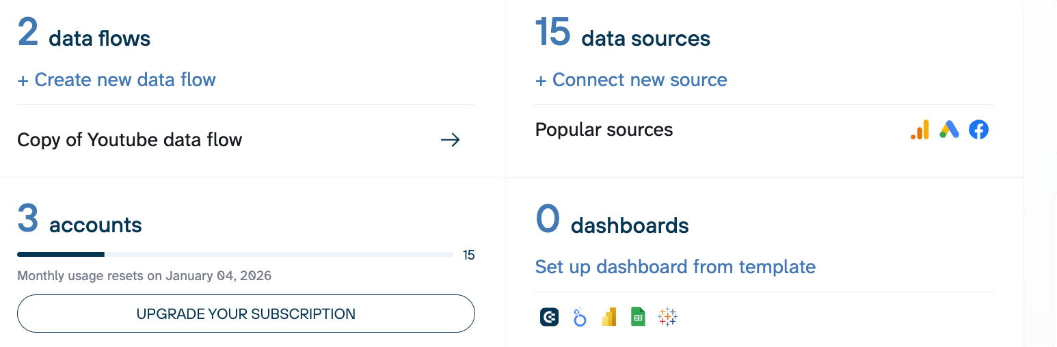Click "+ Create new data flow" link

tap(116, 80)
